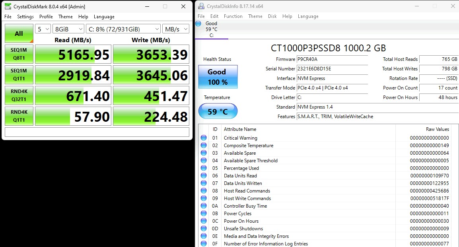
Task: Open the test count dropdown showing 5
Action: (x=43, y=29)
